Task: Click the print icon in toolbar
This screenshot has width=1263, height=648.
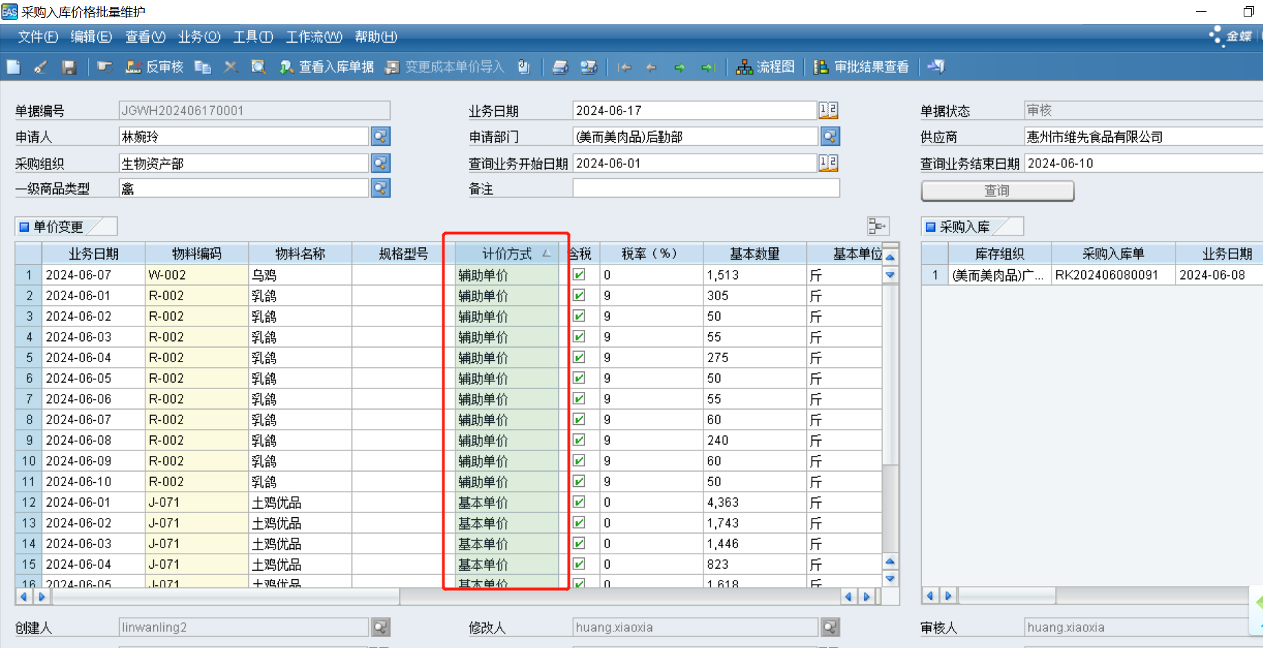Action: [x=560, y=67]
